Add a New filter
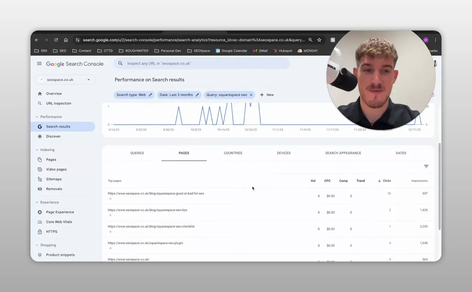 click(x=267, y=95)
